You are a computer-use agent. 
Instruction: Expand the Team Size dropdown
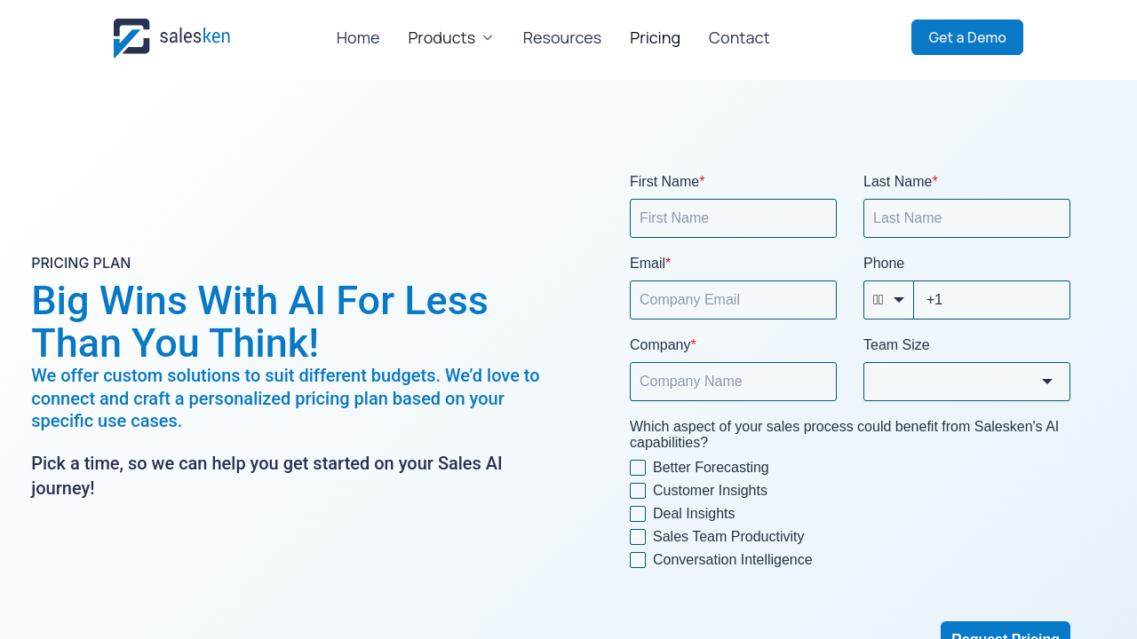[966, 382]
